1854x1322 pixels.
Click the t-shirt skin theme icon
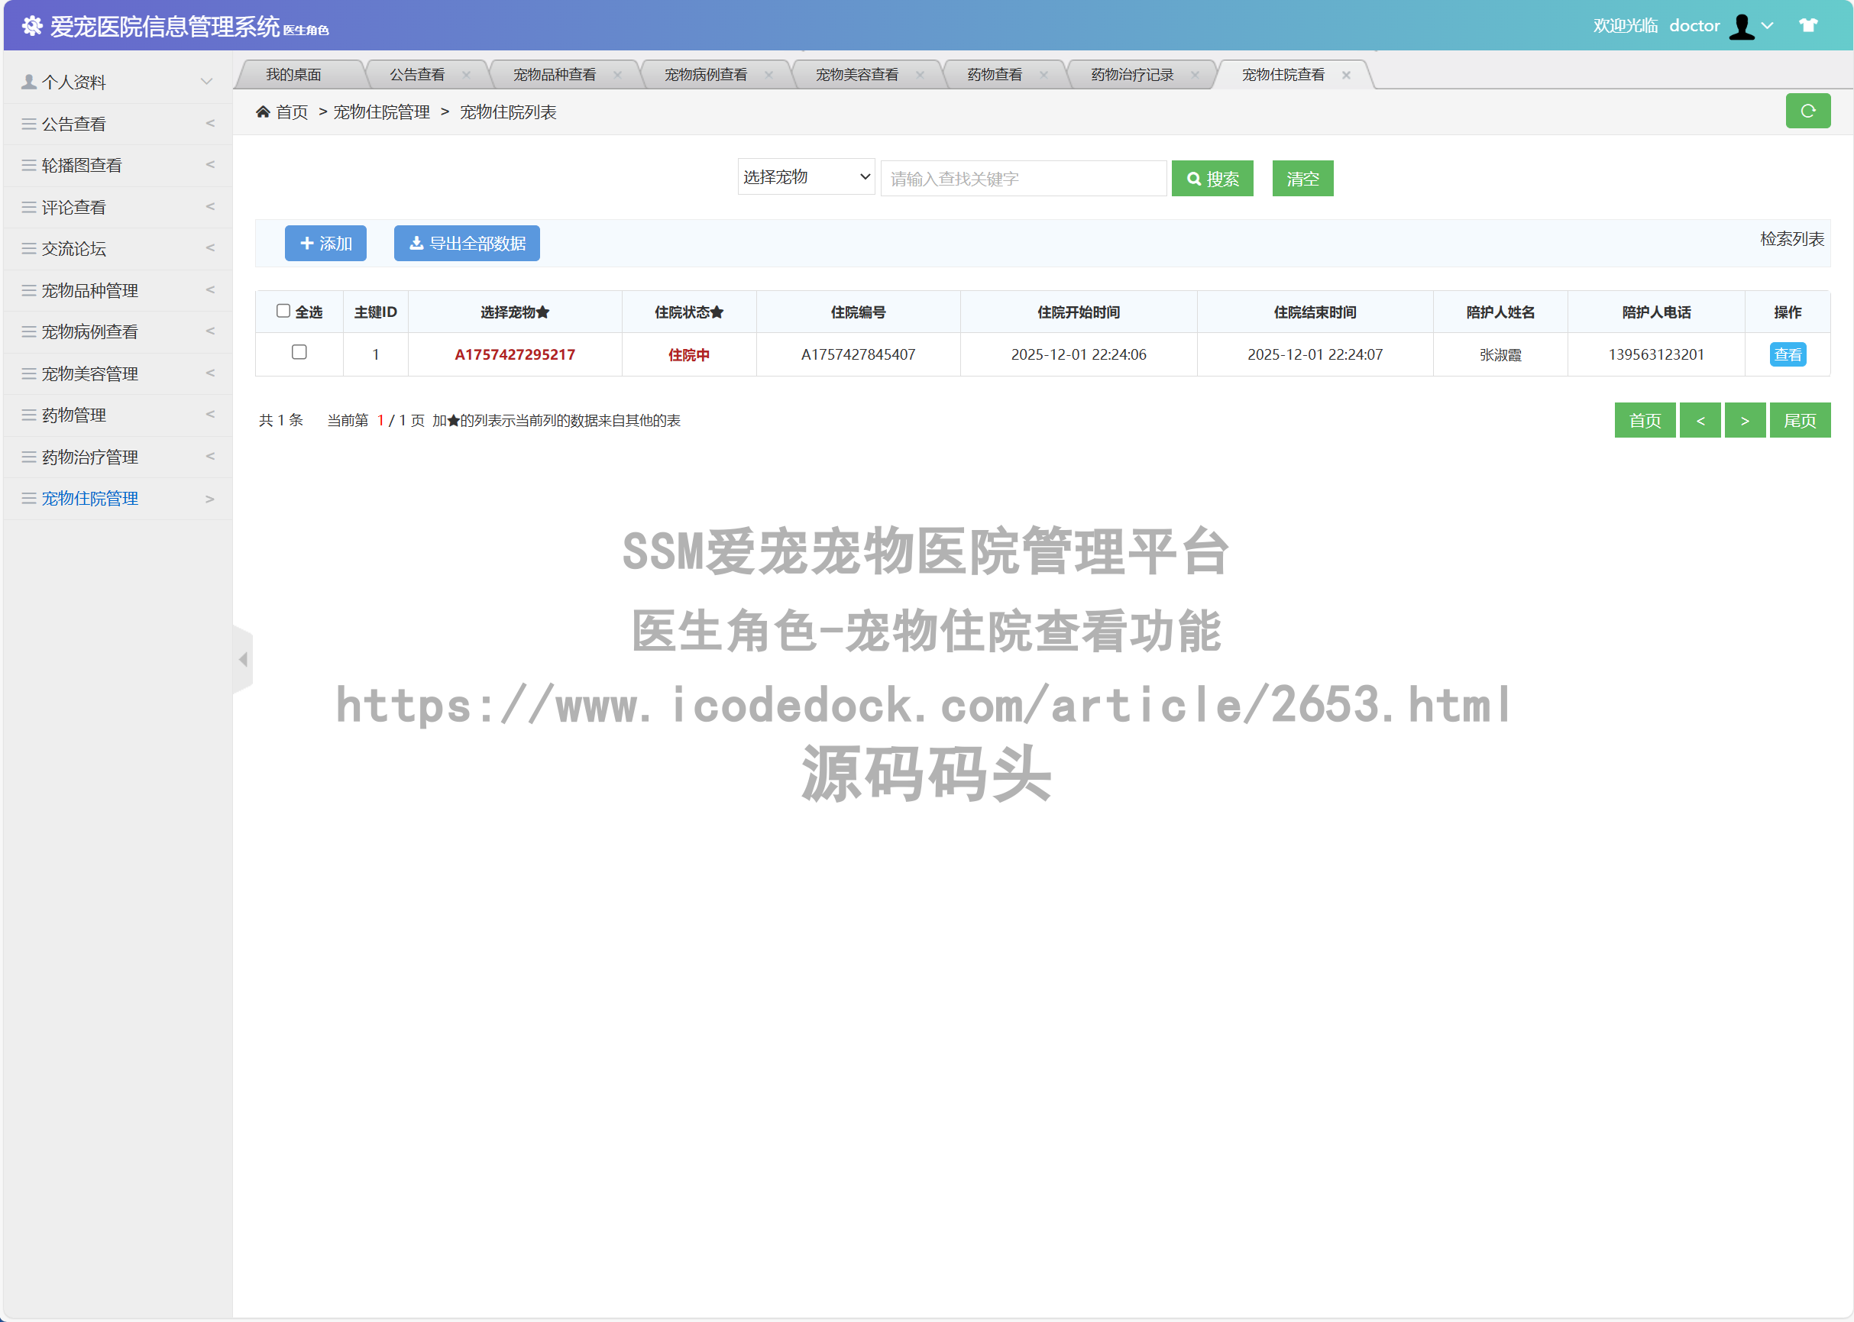pyautogui.click(x=1807, y=25)
